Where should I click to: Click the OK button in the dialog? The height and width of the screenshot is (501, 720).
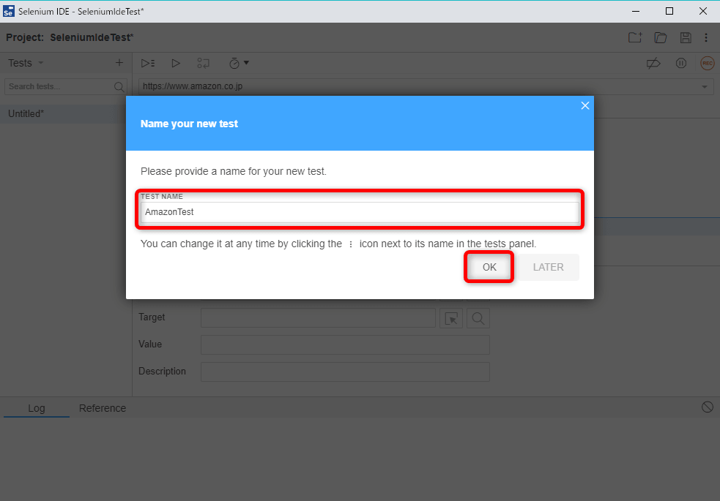coord(489,267)
